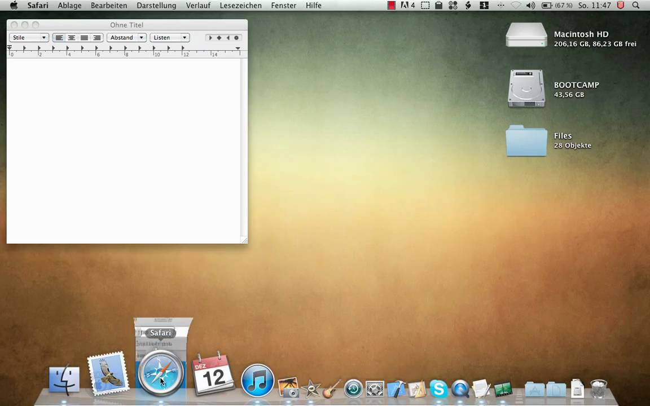Image resolution: width=650 pixels, height=406 pixels.
Task: Open the Documents folder stack in Dock
Action: 555,390
